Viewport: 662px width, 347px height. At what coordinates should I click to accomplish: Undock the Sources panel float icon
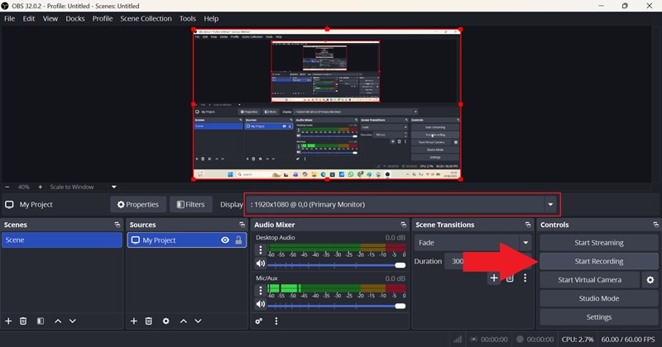click(x=242, y=225)
